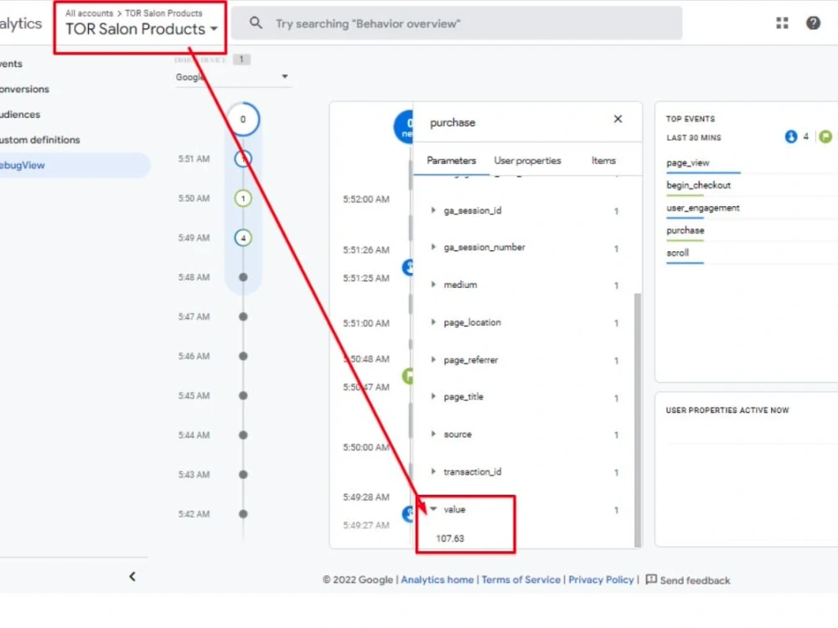Collapse the value parameter
Image resolution: width=838 pixels, height=628 pixels.
pyautogui.click(x=433, y=509)
